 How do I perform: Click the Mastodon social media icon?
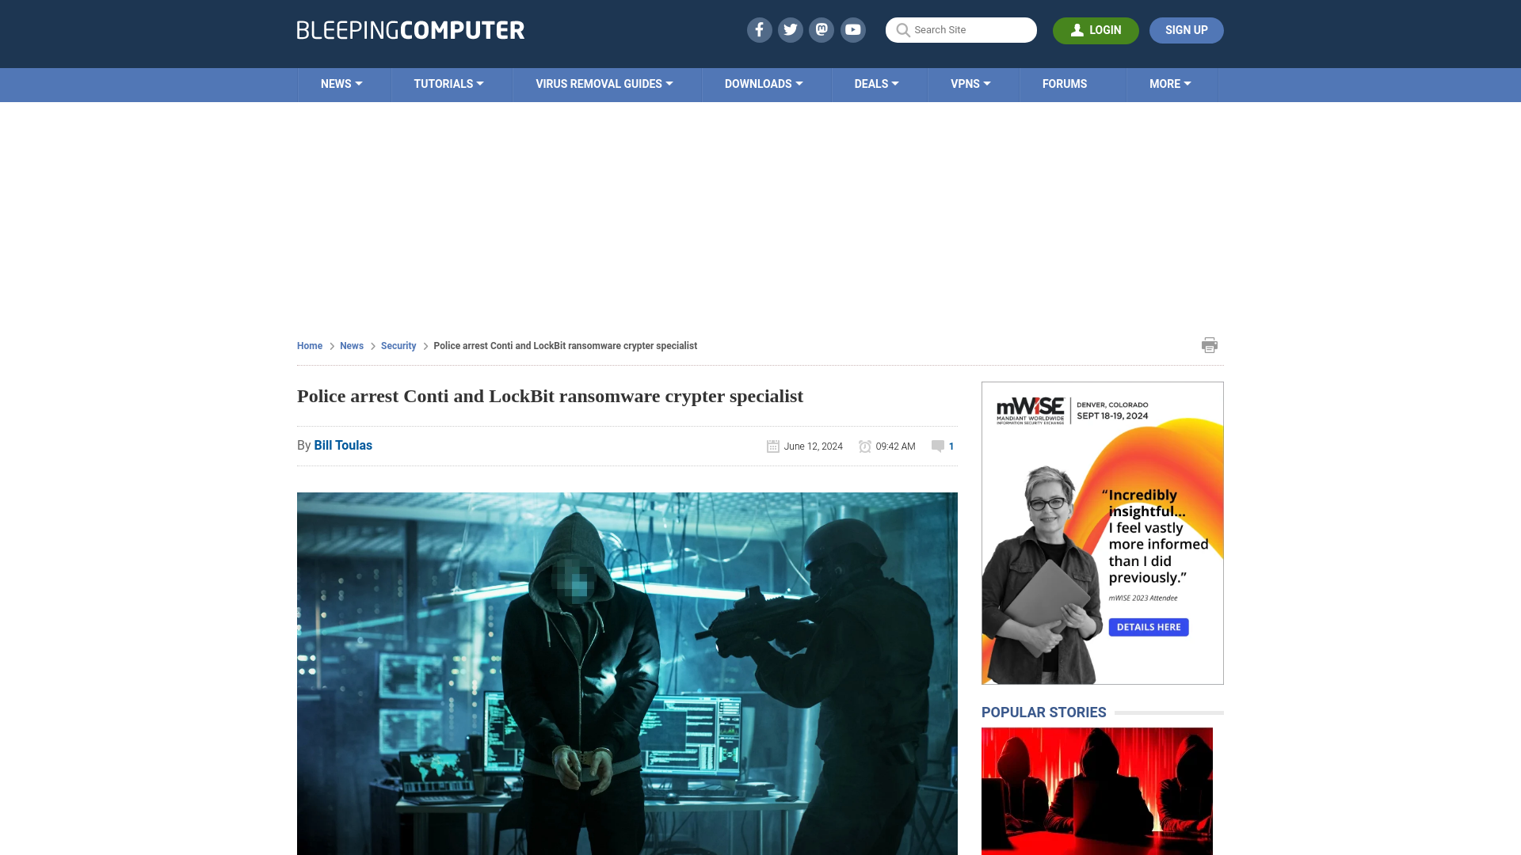[x=822, y=29]
